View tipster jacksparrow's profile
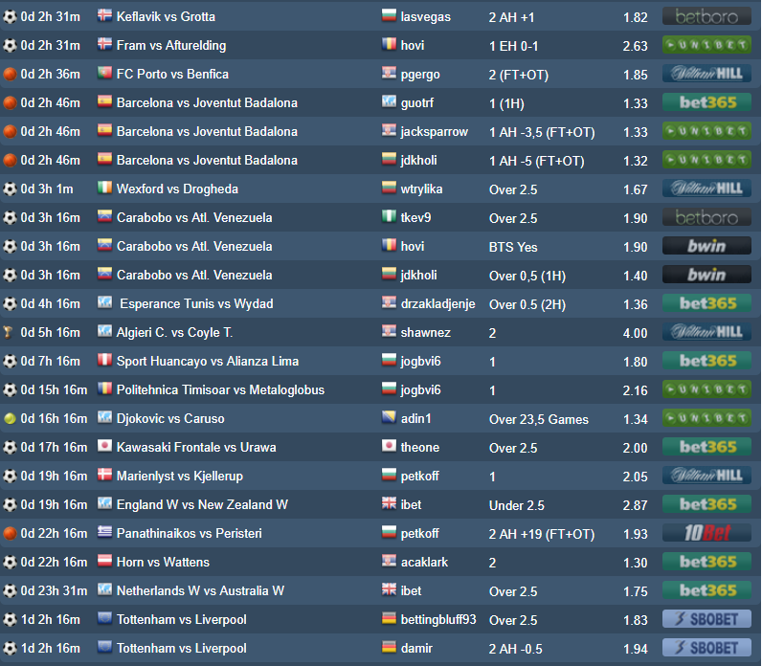762x666 pixels. [x=435, y=132]
